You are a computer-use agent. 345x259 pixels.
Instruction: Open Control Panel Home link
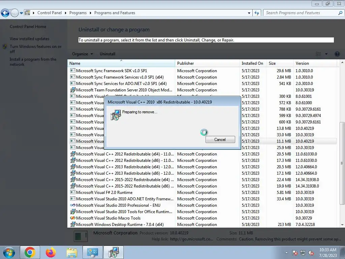coord(28,26)
